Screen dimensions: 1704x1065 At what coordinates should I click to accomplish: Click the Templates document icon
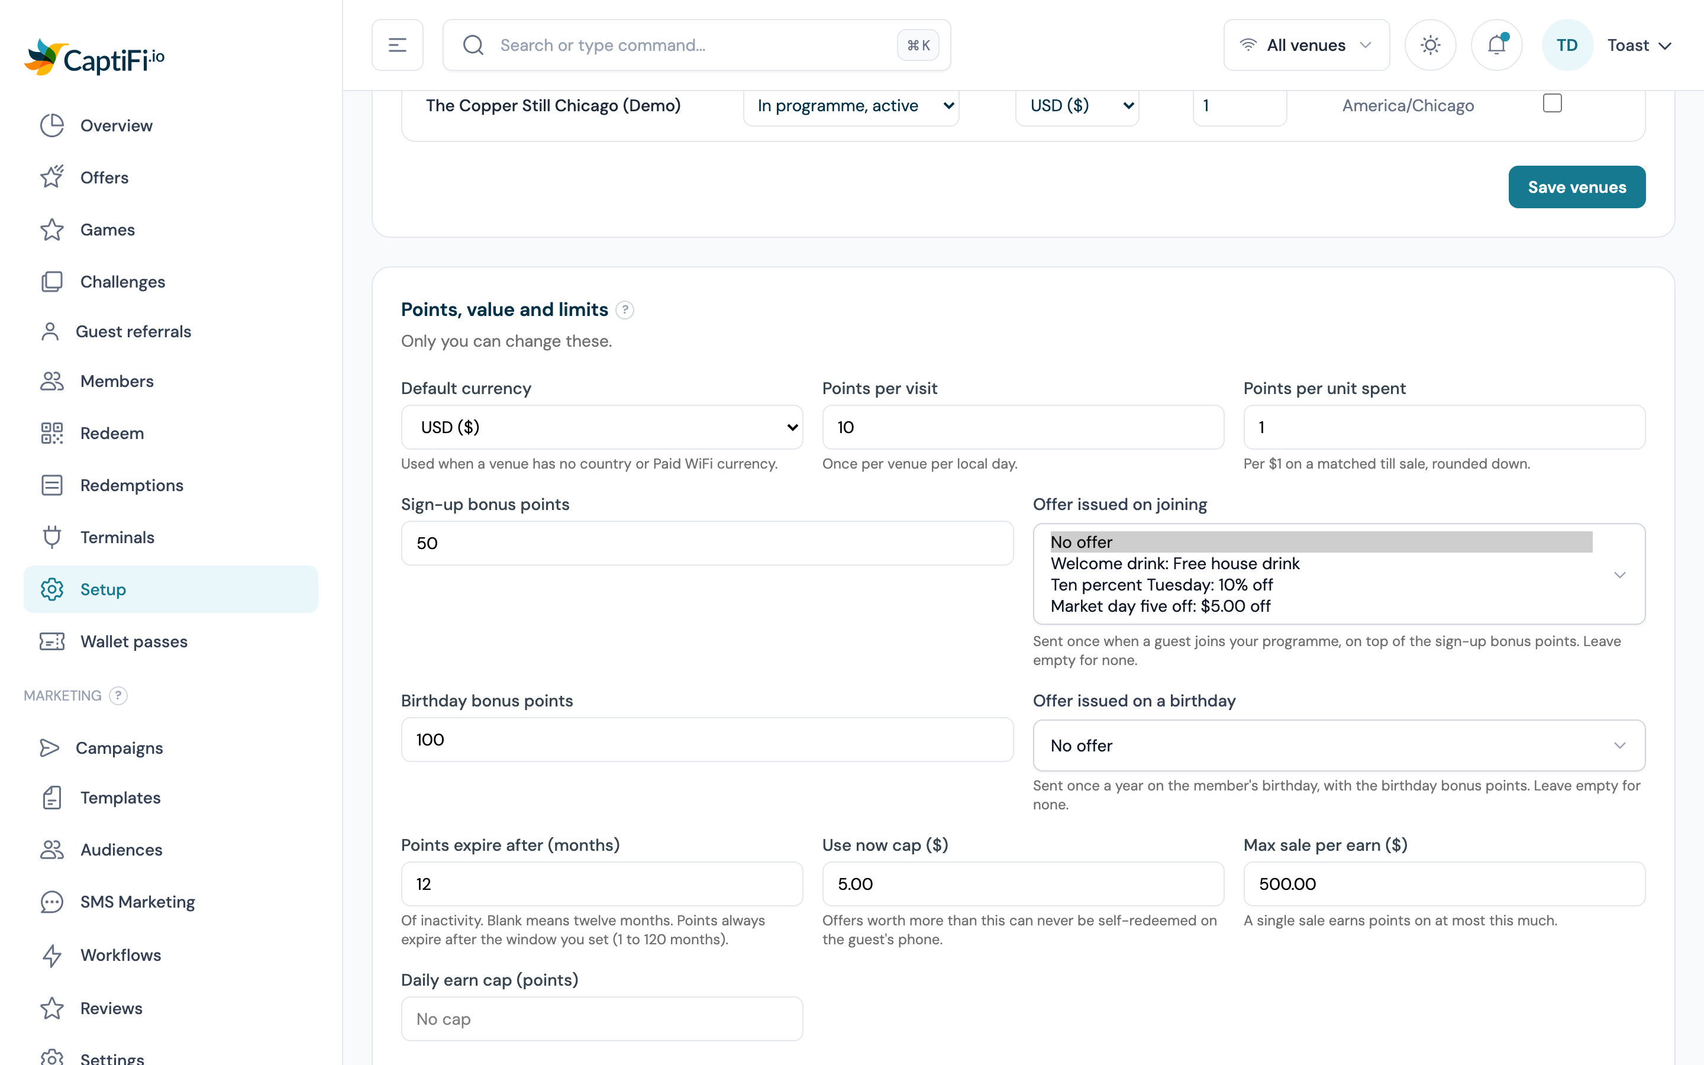[x=51, y=798]
